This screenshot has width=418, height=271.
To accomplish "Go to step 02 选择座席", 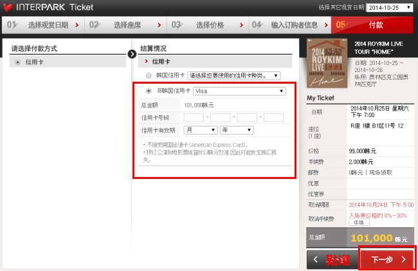I will (x=125, y=25).
